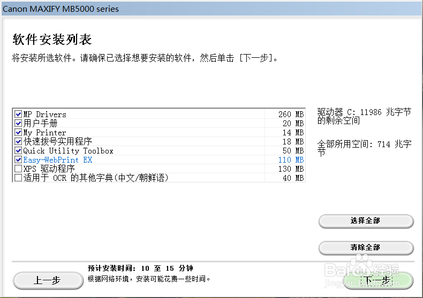Uncheck the Quick Utility Toolbox checkbox

[x=18, y=150]
